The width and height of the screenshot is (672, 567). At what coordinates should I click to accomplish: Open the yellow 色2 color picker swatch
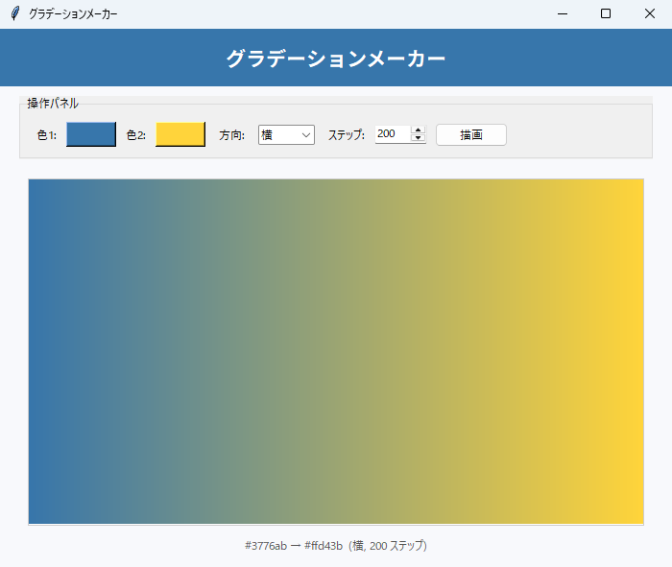pyautogui.click(x=180, y=134)
